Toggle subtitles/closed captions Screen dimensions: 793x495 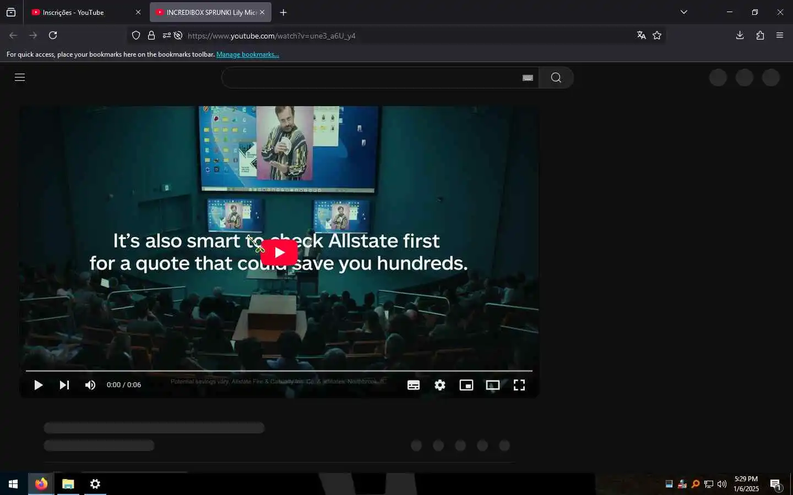[414, 385]
